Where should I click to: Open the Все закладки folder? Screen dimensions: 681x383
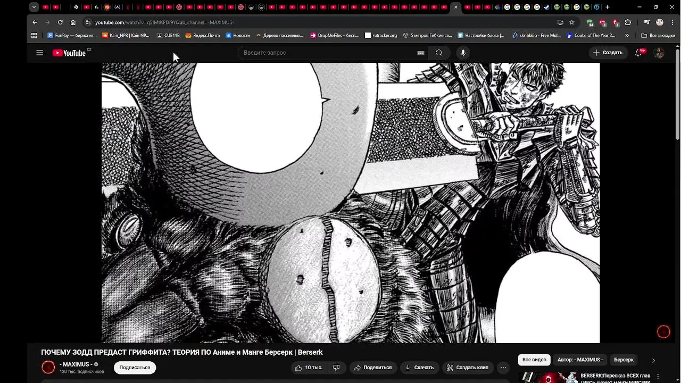(x=658, y=36)
